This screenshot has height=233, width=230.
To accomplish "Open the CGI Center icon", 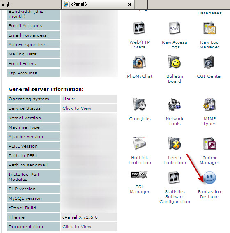I will 209,62.
